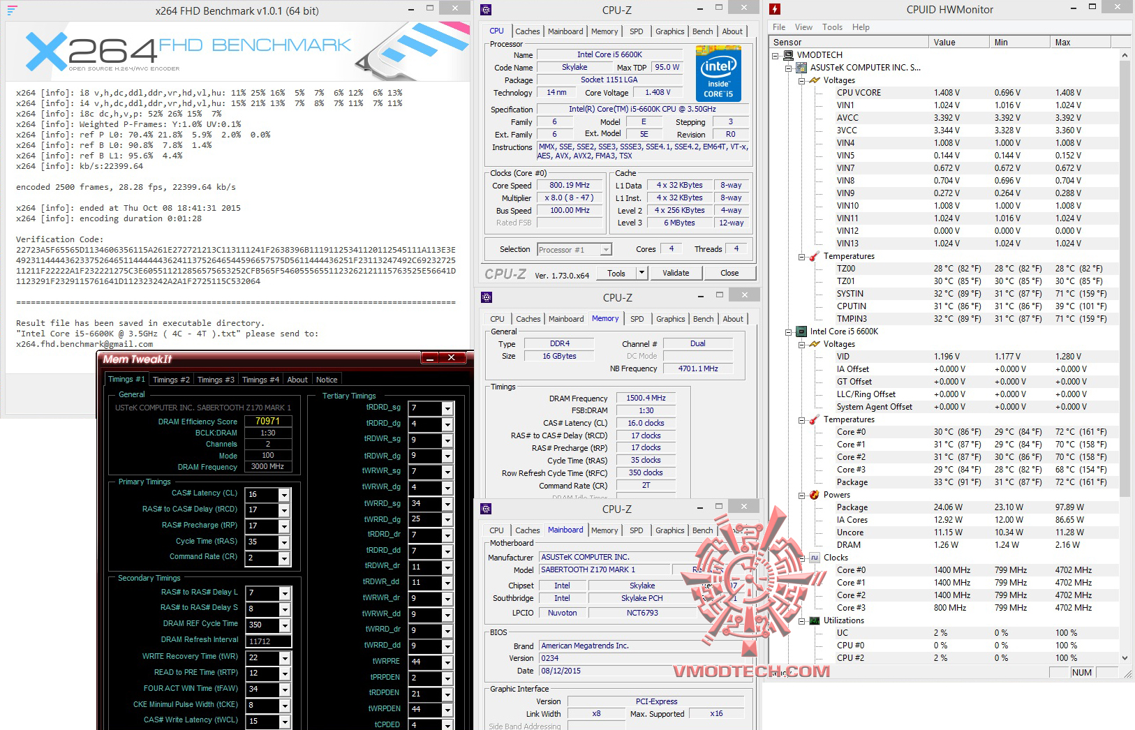Open the View menu in HWMonitor
This screenshot has width=1135, height=730.
pyautogui.click(x=803, y=27)
